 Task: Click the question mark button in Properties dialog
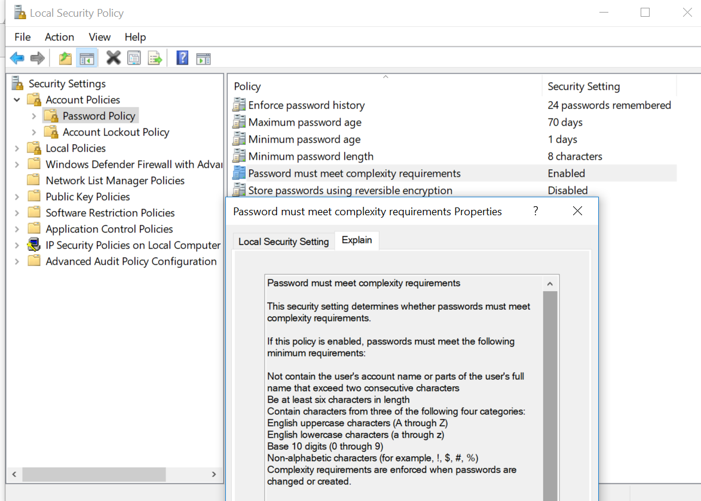click(535, 211)
